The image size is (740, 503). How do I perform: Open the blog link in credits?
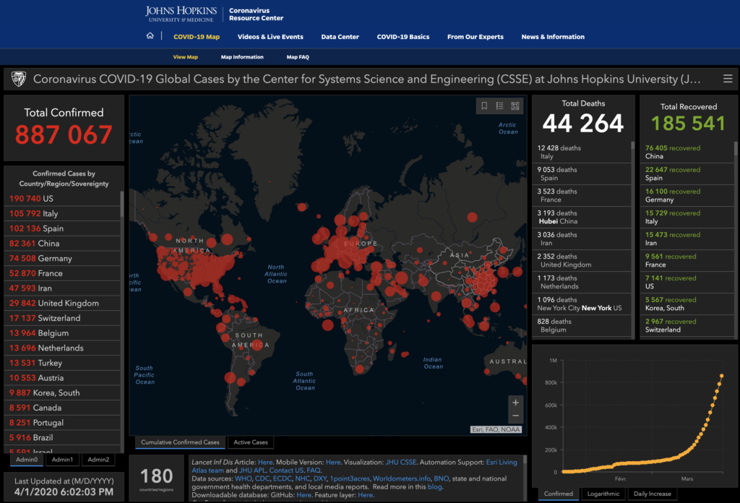434,487
